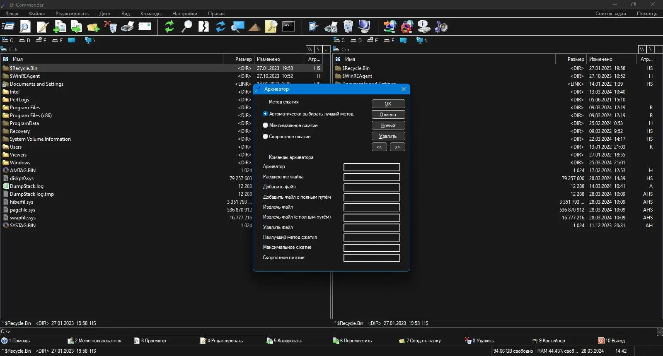The image size is (663, 356).
Task: Click the green refresh arrows toolbar icon
Action: (x=169, y=26)
